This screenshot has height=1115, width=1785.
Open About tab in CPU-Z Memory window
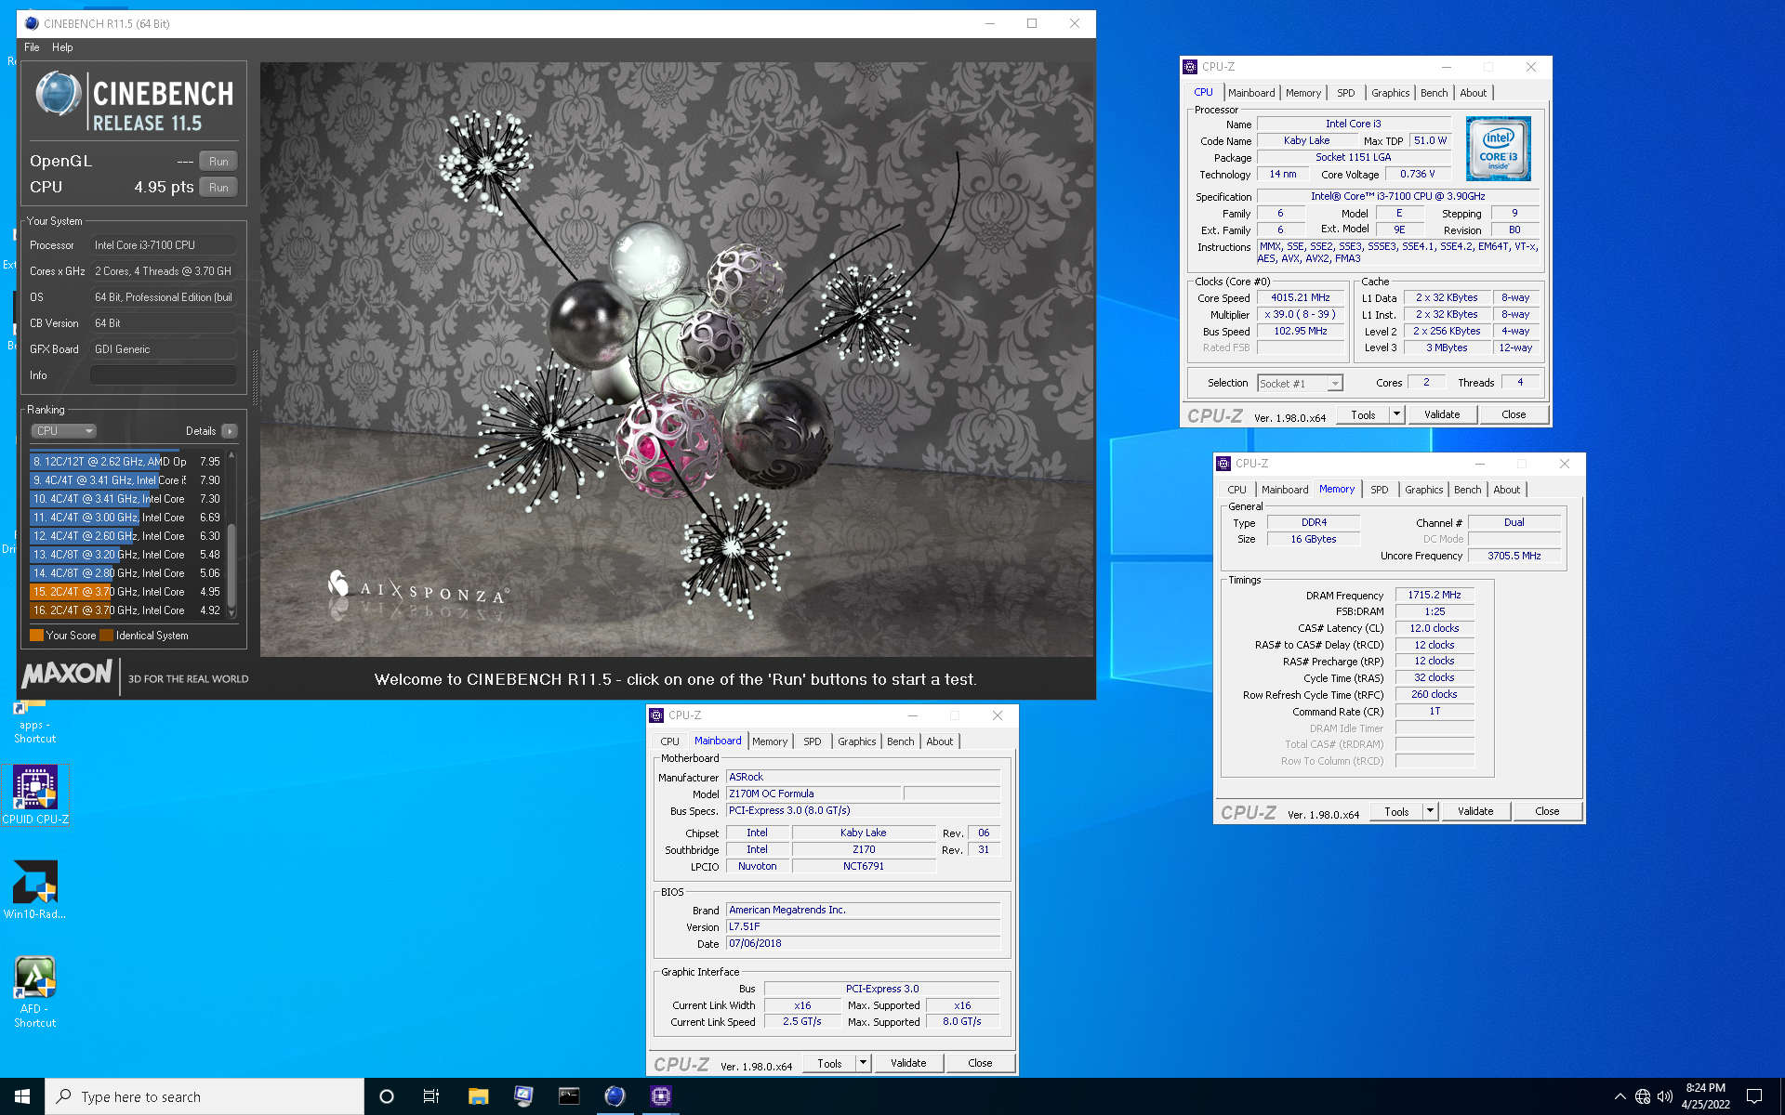(1507, 490)
